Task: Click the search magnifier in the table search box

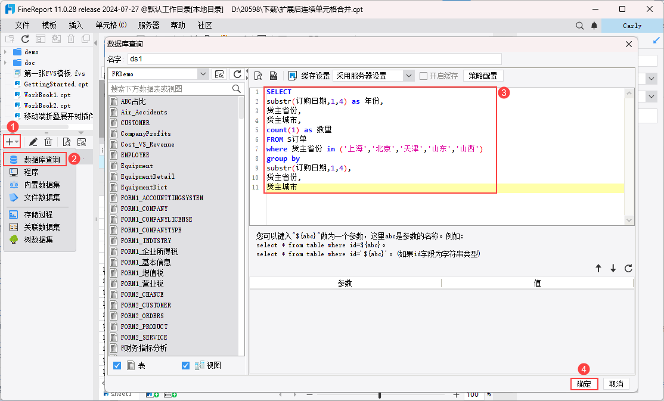Action: pyautogui.click(x=236, y=89)
